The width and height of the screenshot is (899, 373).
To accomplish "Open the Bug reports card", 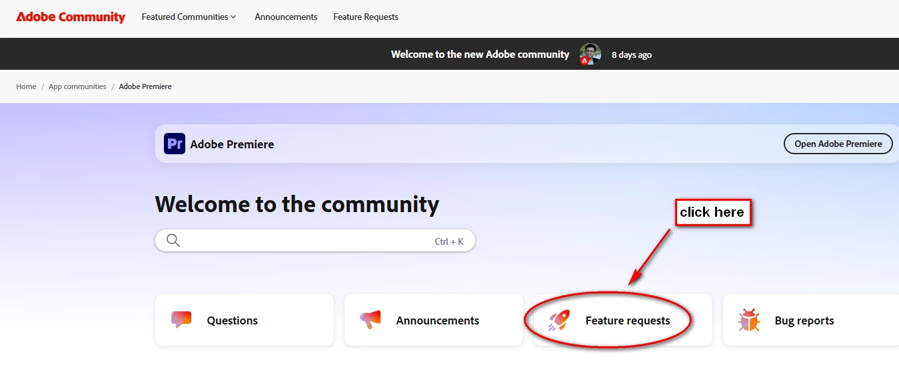I will coord(810,320).
